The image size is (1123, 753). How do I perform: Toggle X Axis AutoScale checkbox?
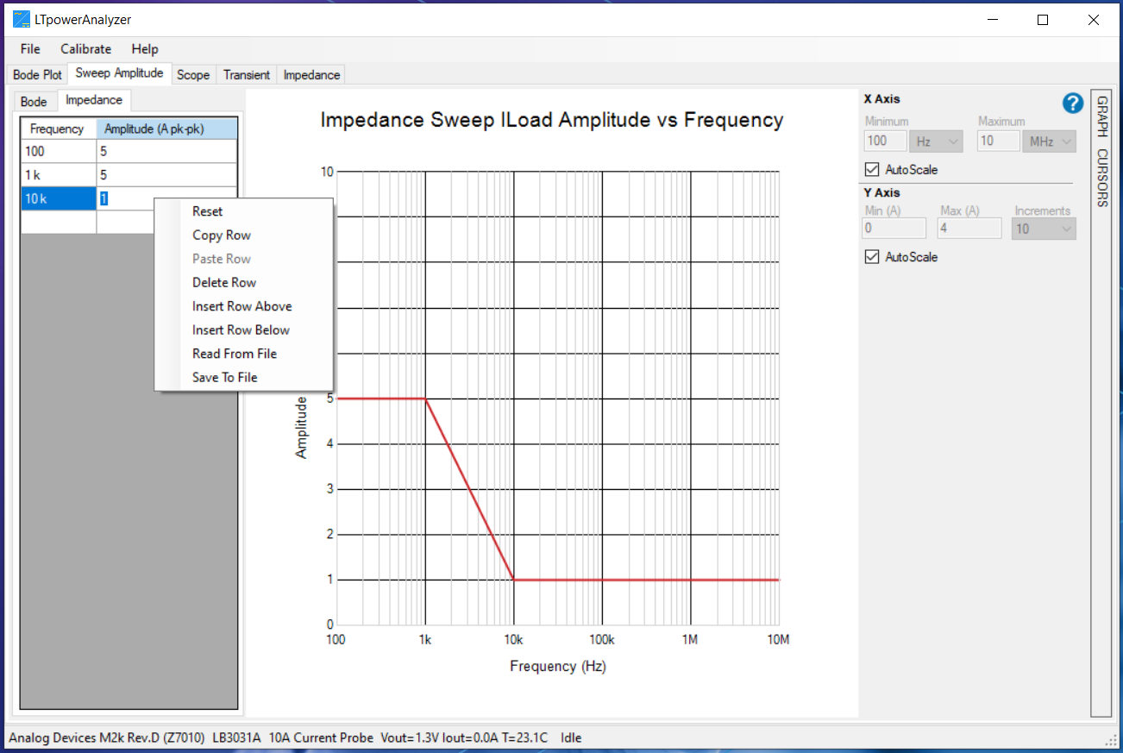[x=872, y=170]
